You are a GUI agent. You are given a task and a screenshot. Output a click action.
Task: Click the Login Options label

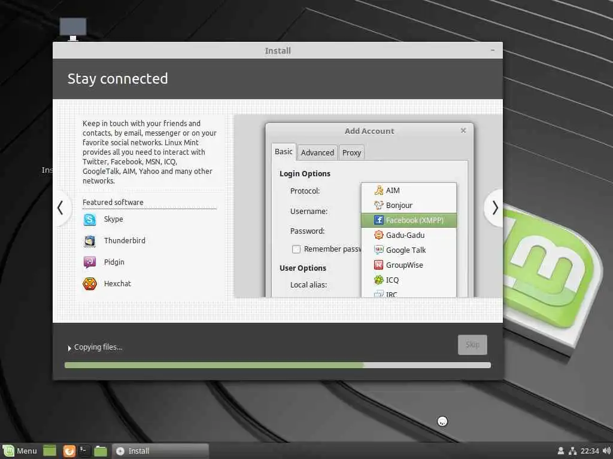305,174
